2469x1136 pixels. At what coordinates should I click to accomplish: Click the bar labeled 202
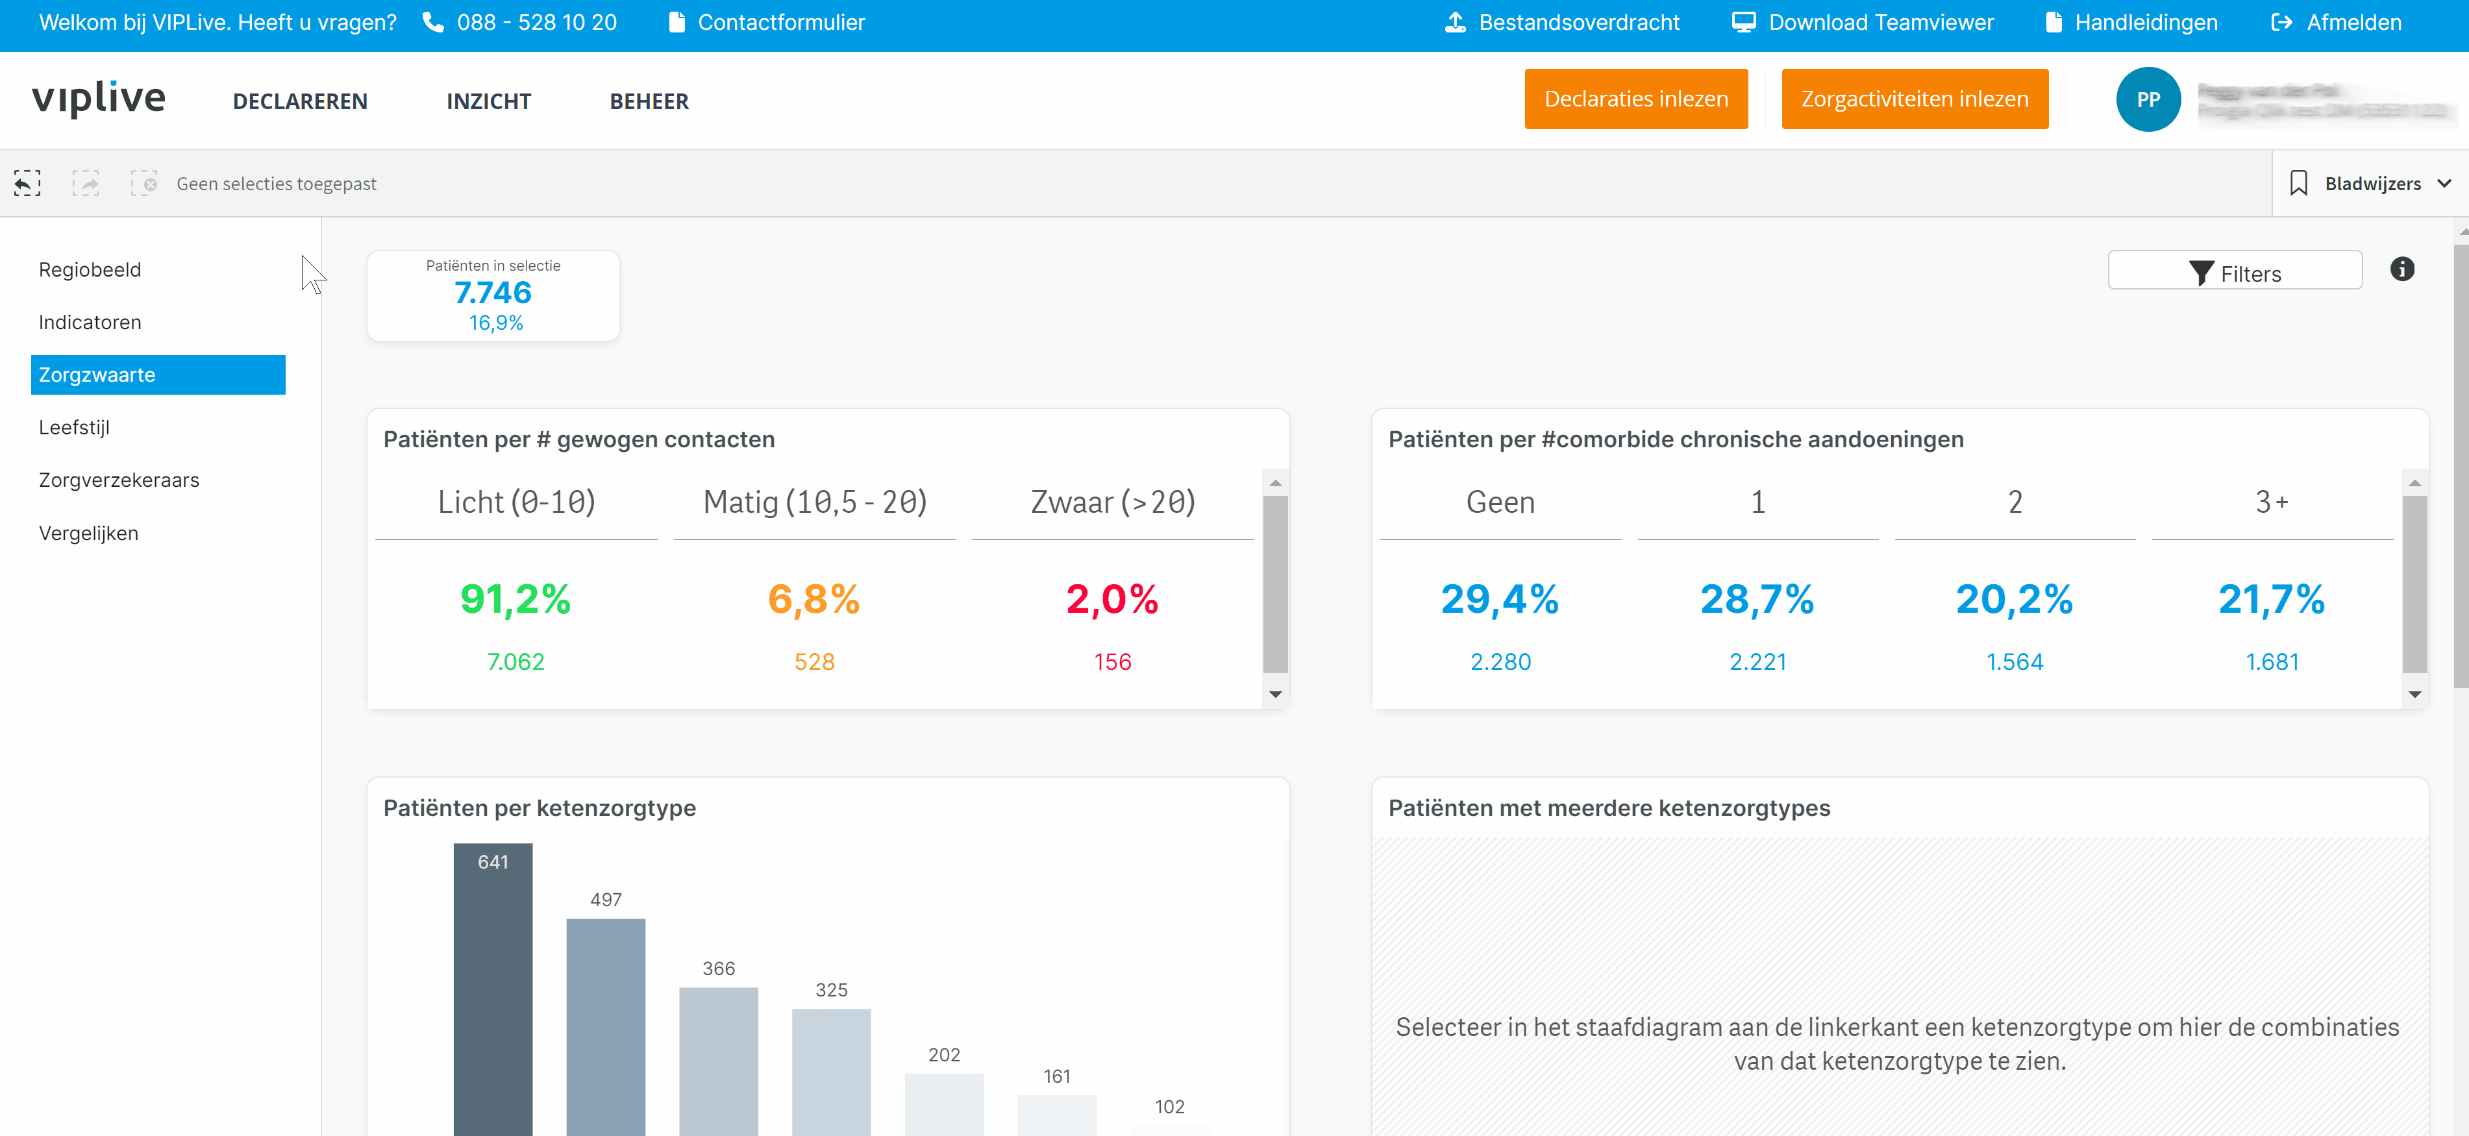coord(944,1104)
